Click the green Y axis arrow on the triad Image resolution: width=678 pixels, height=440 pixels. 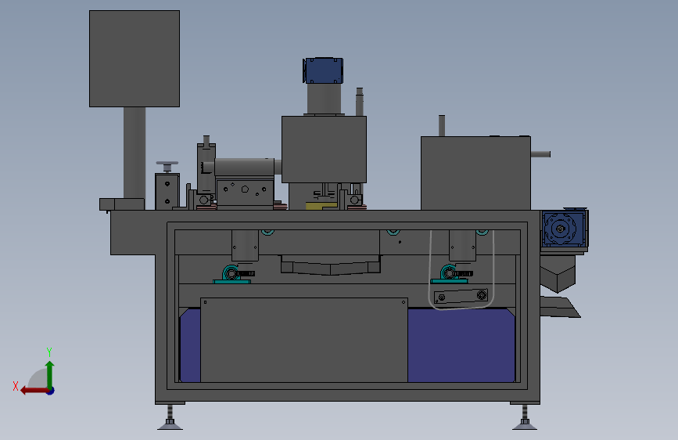[50, 373]
